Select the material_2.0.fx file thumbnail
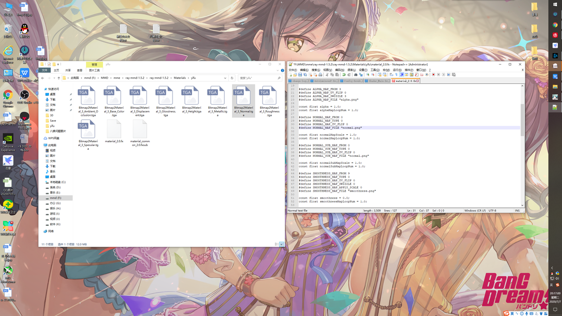562x316 pixels. (x=114, y=132)
